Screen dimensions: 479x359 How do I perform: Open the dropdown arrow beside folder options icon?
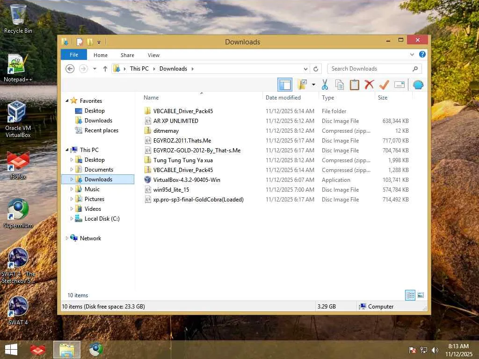tap(313, 85)
